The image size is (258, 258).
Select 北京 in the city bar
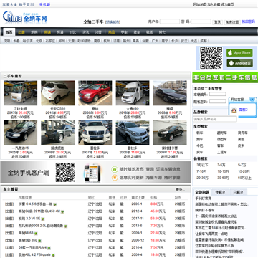[x=39, y=41]
